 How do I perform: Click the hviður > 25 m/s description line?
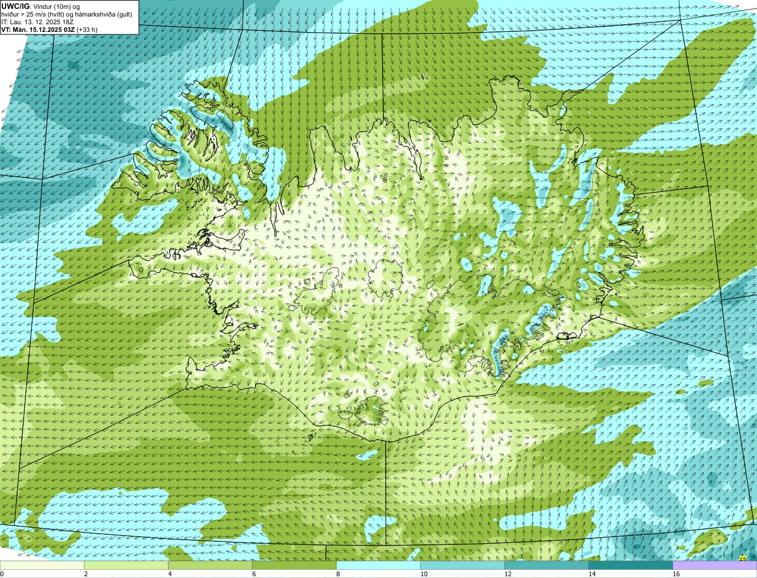(x=67, y=14)
